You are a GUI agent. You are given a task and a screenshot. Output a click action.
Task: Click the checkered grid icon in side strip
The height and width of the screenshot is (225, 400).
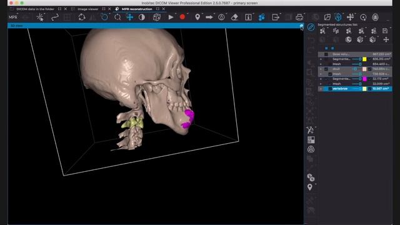click(311, 140)
